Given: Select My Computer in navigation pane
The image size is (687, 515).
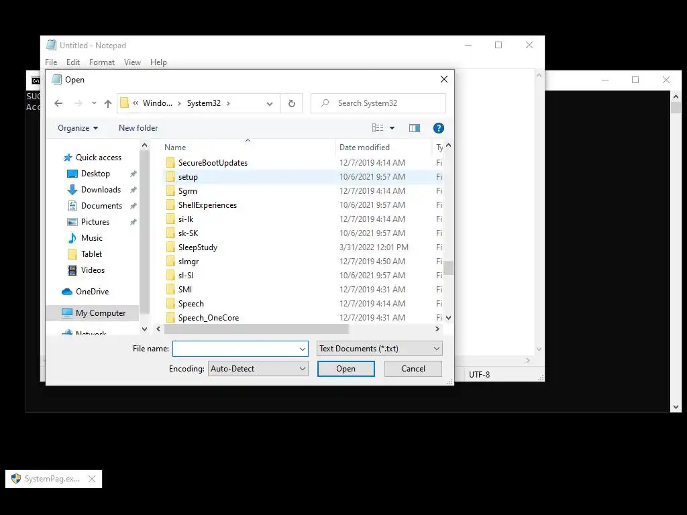Looking at the screenshot, I should [93, 313].
